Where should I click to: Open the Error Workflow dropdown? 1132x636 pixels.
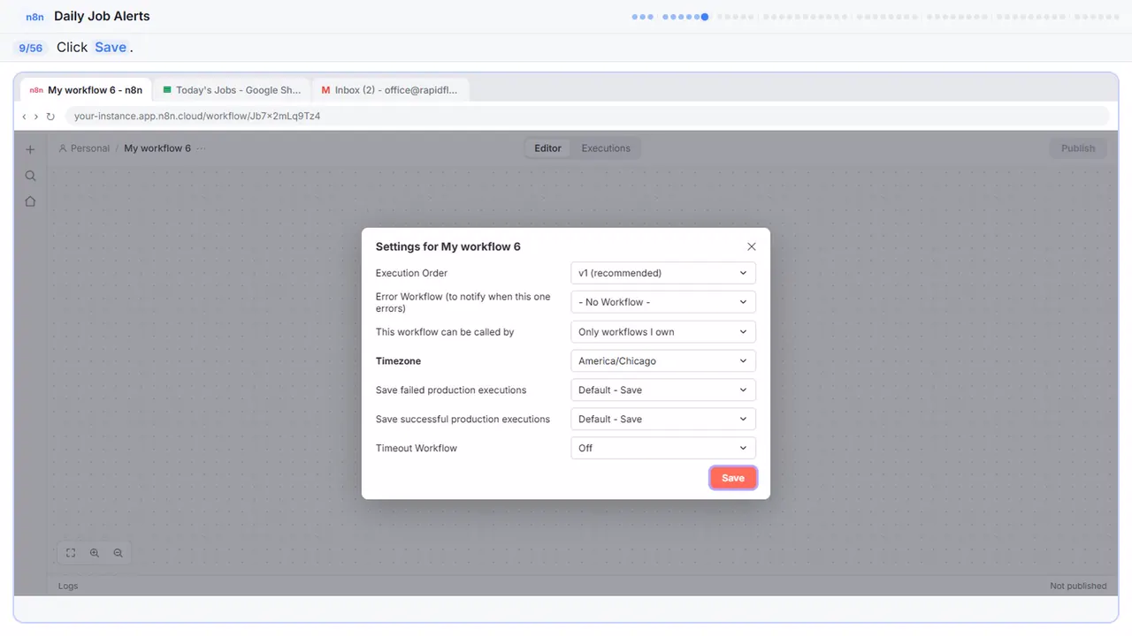(663, 302)
